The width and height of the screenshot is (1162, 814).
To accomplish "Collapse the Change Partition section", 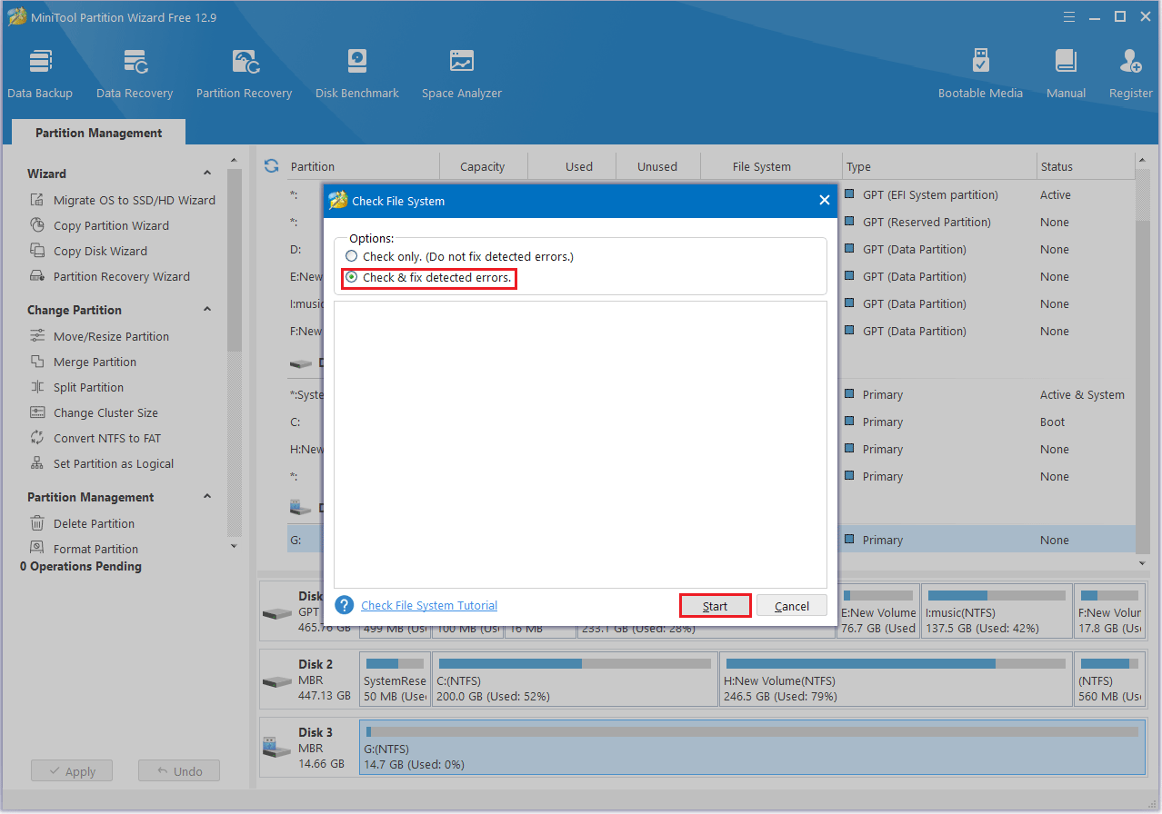I will [x=207, y=310].
